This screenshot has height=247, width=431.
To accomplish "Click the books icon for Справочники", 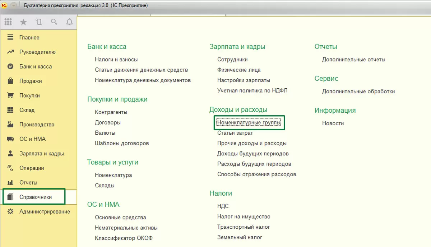I will point(10,197).
